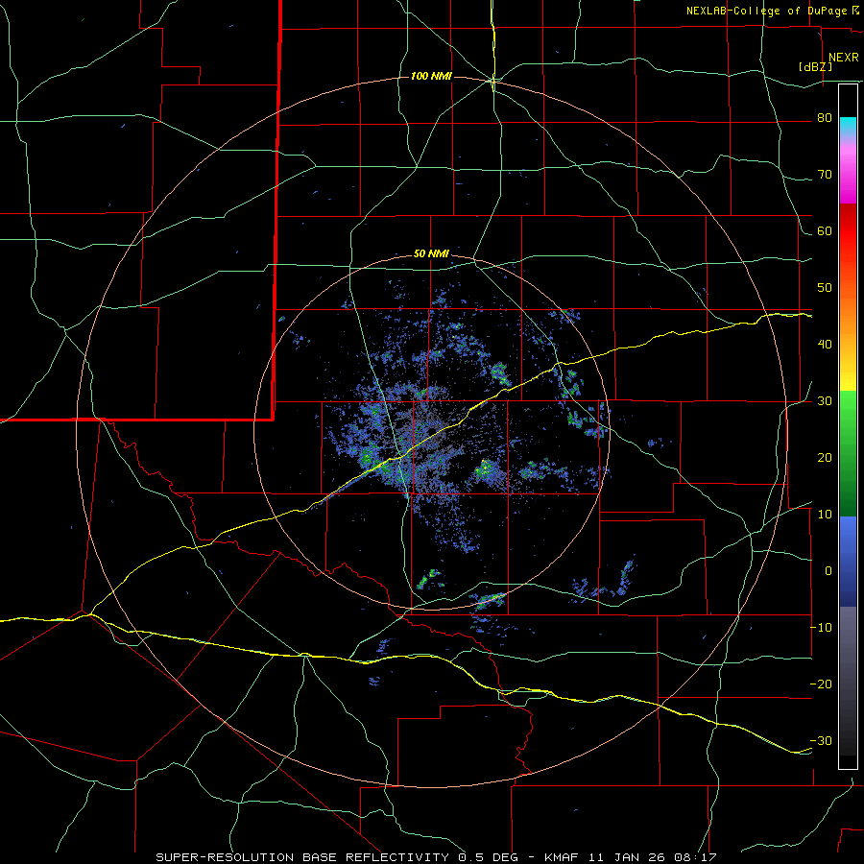Click the 50 value on the dBZ scale
This screenshot has width=864, height=864.
coord(825,288)
